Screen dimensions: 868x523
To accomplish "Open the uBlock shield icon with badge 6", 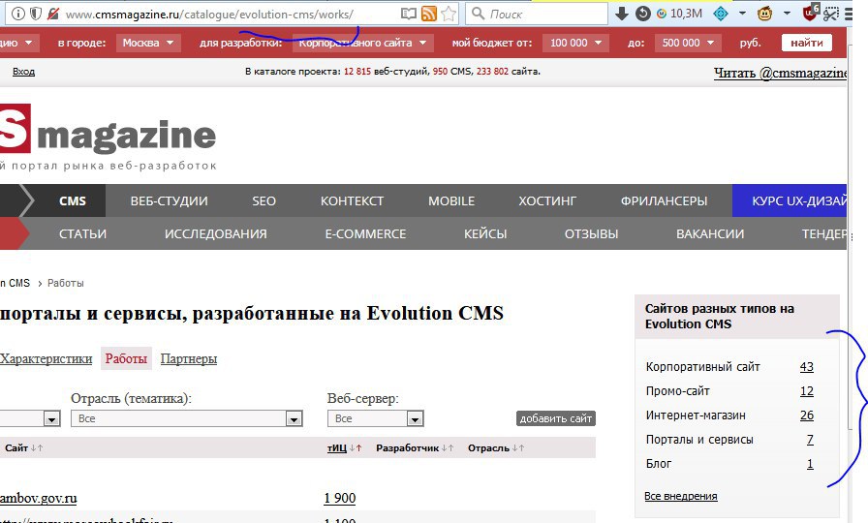I will pyautogui.click(x=811, y=13).
